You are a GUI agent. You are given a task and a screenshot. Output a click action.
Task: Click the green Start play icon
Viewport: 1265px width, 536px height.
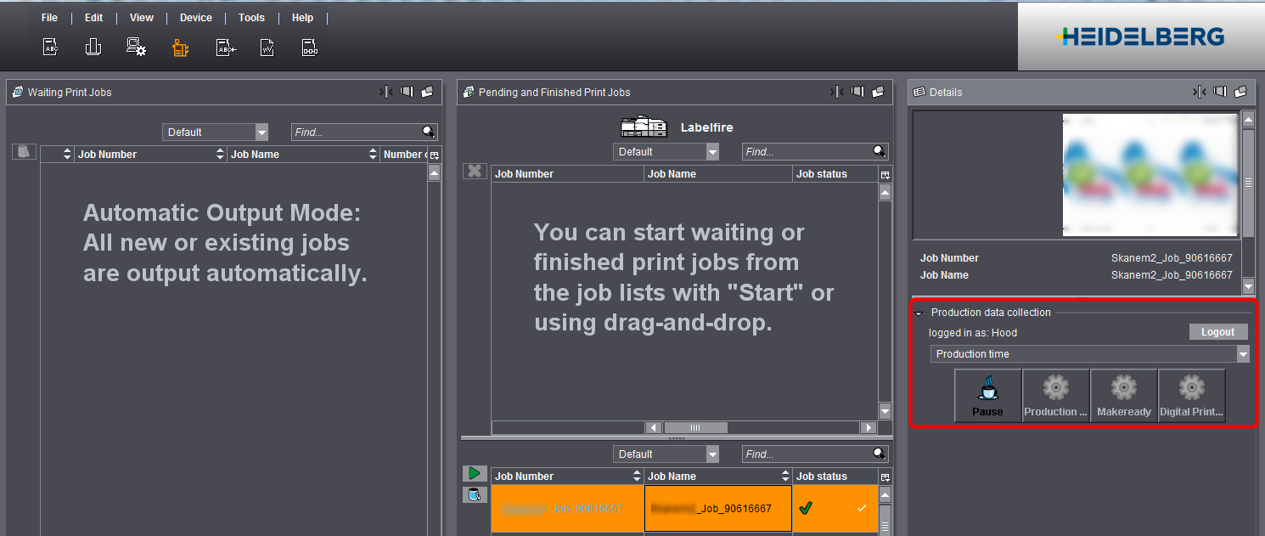click(475, 473)
